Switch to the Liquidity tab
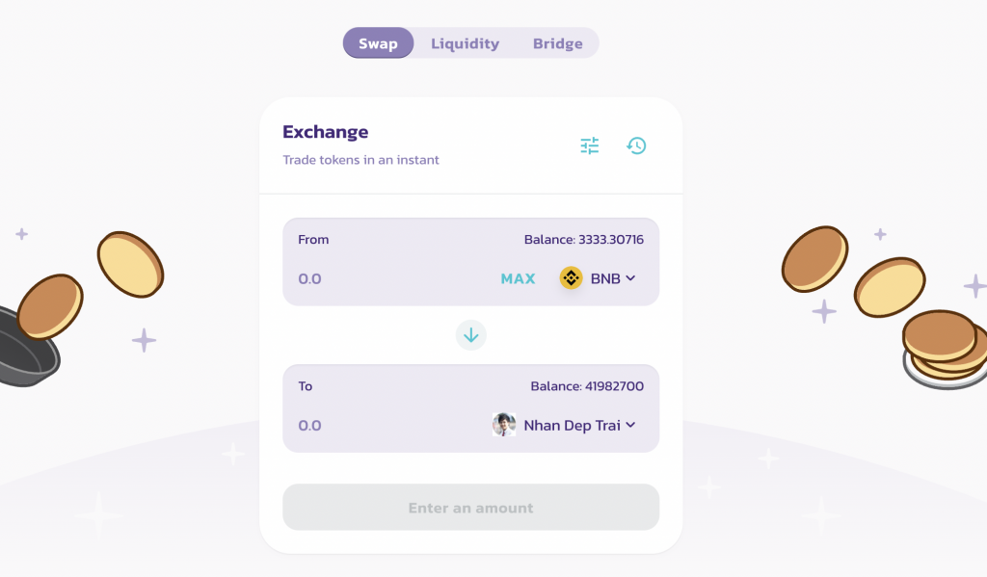 (x=466, y=43)
